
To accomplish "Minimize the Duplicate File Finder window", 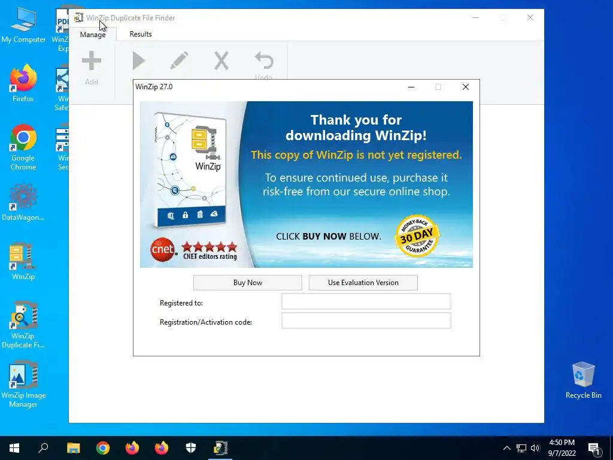I will (476, 17).
